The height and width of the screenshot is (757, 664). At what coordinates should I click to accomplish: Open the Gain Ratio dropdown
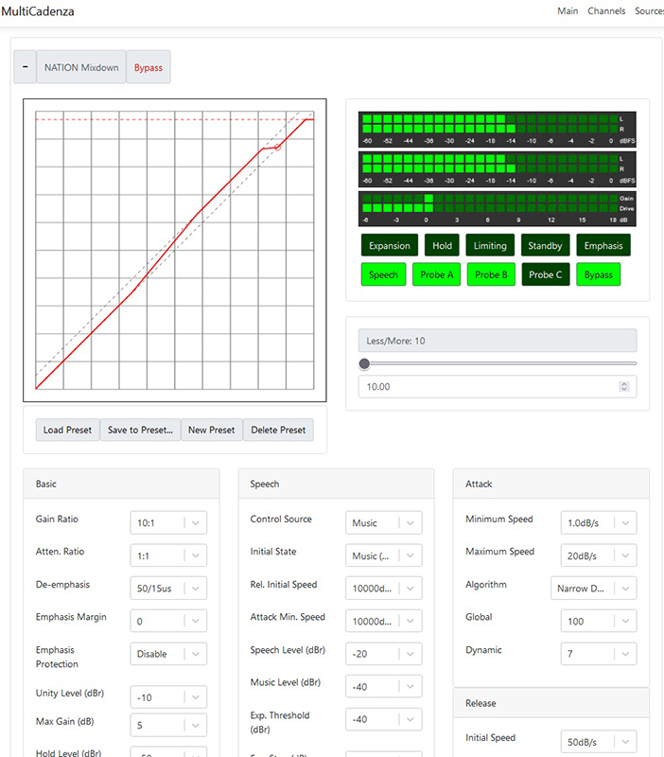(x=167, y=522)
